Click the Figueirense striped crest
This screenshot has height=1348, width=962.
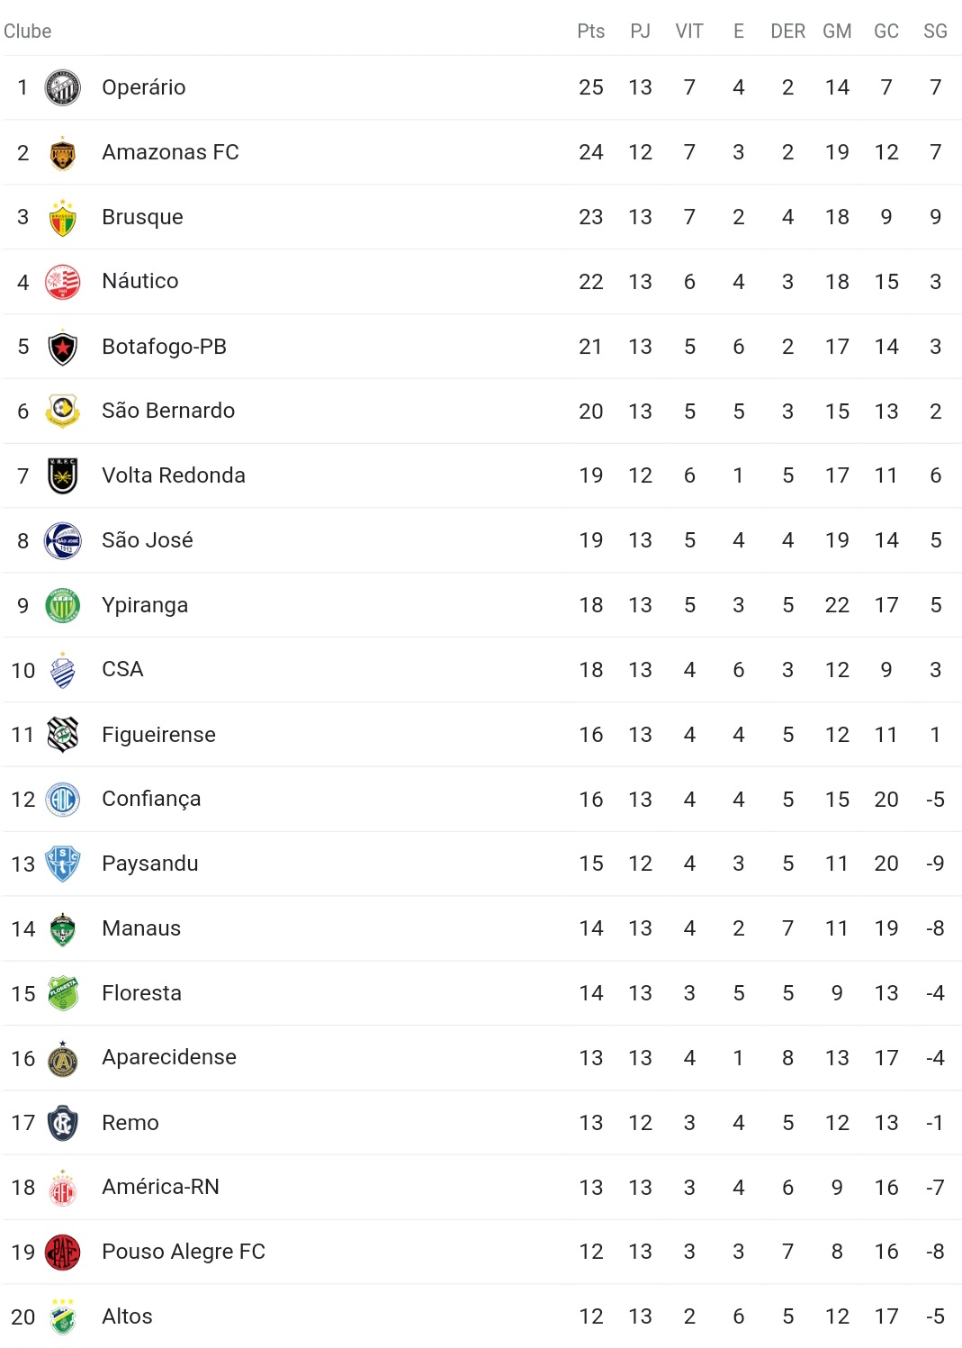point(63,735)
